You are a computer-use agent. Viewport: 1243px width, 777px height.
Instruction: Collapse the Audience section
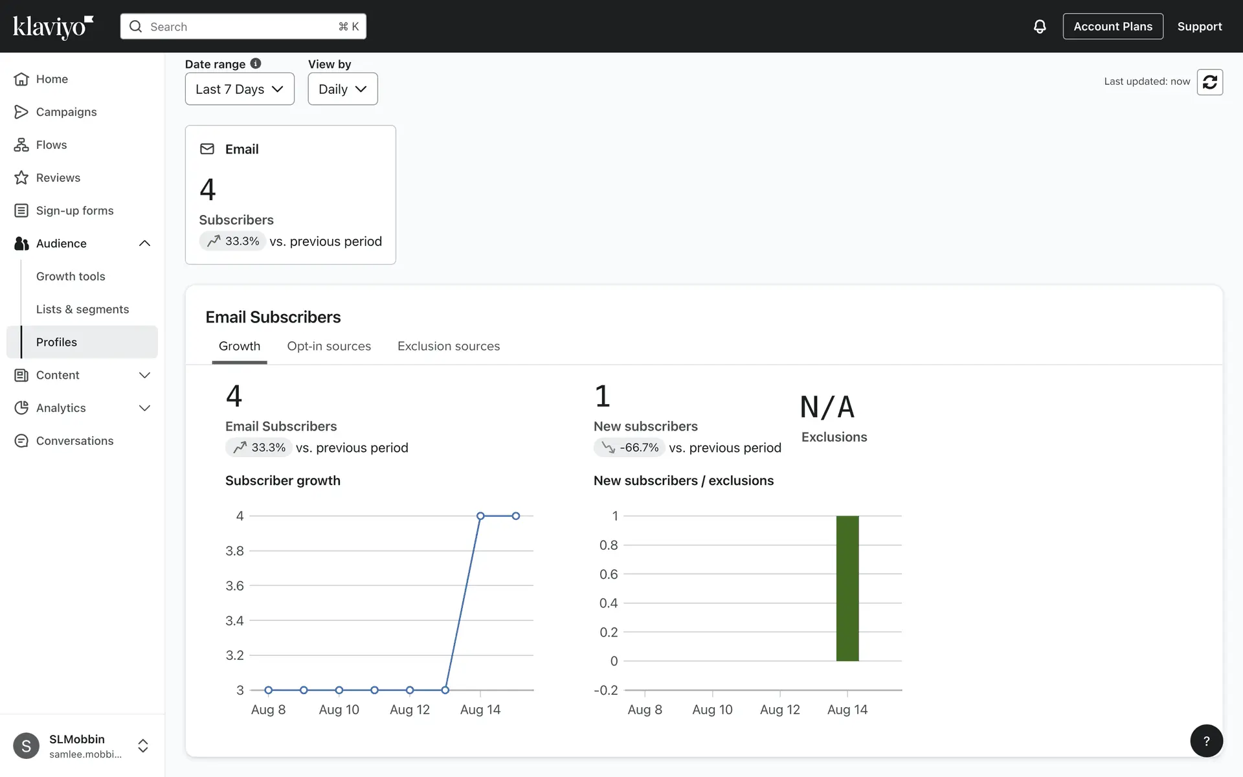(144, 243)
